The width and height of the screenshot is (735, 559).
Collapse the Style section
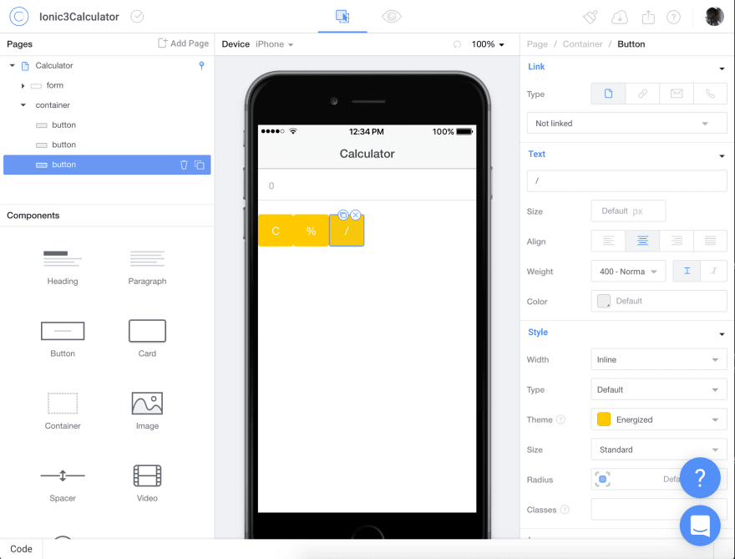(x=722, y=334)
